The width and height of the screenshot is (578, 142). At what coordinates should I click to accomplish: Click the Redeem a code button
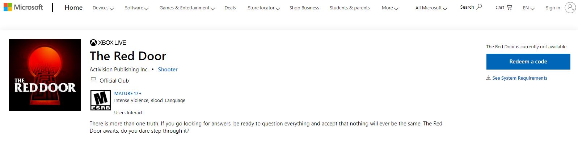point(528,62)
